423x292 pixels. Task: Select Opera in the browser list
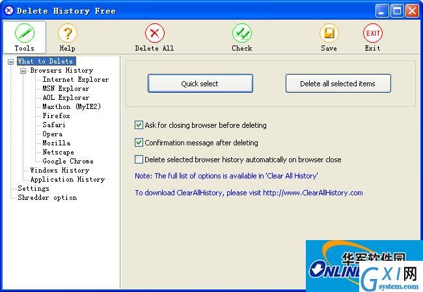tap(52, 134)
